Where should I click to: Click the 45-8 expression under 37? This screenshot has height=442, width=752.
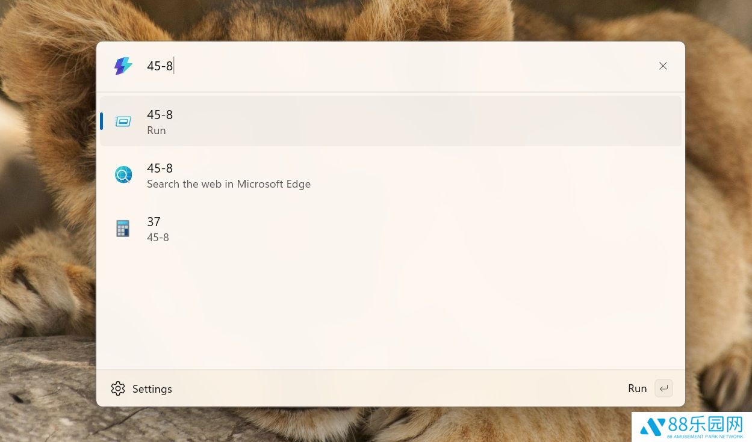pyautogui.click(x=158, y=238)
